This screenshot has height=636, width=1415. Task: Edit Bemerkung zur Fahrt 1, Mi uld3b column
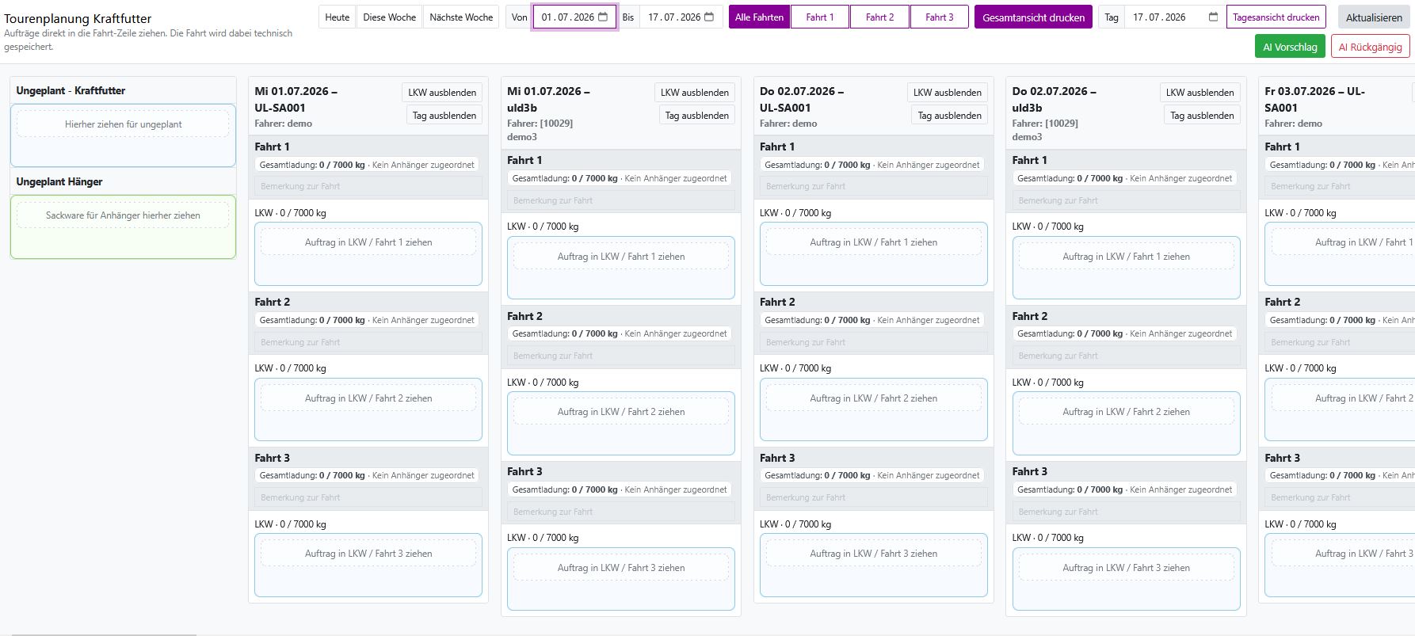(621, 201)
